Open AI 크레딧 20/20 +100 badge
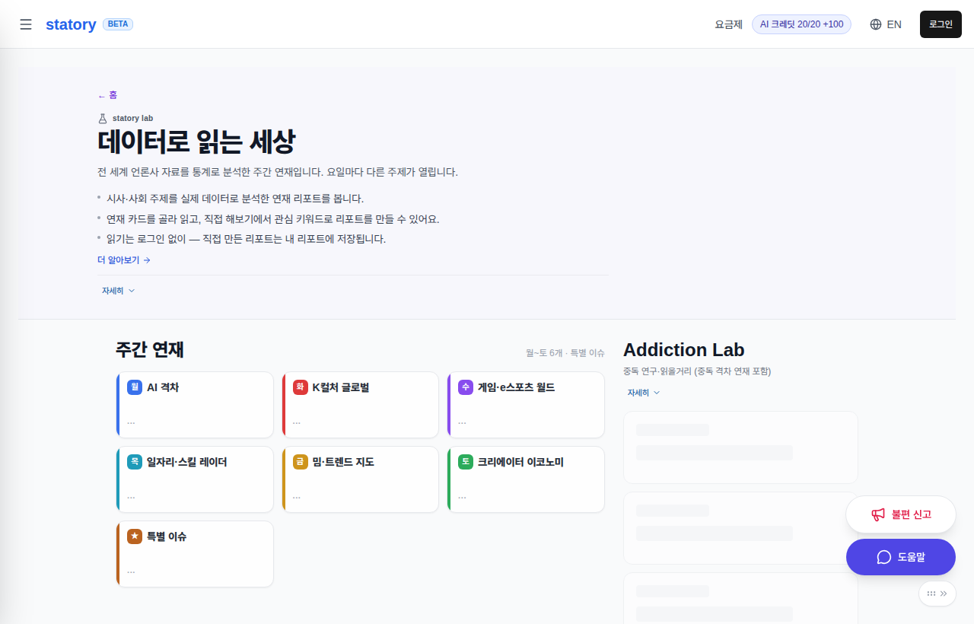The width and height of the screenshot is (974, 624). click(x=801, y=24)
